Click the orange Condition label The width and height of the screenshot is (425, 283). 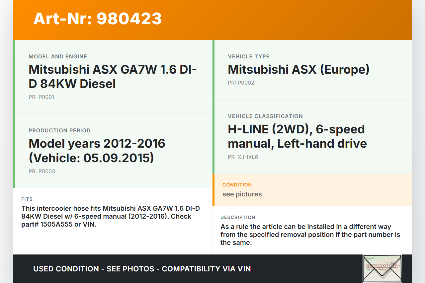237,185
